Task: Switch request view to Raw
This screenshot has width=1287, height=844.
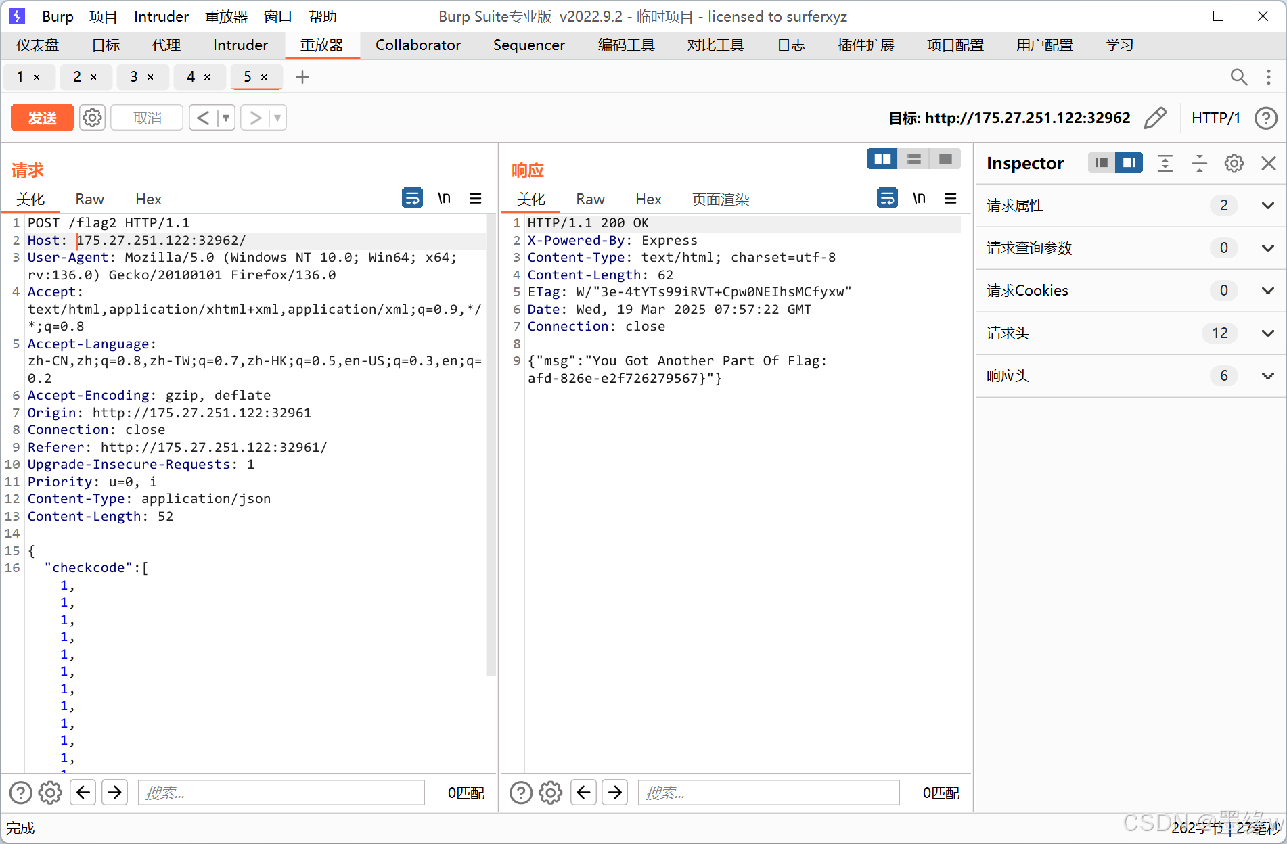Action: click(89, 199)
